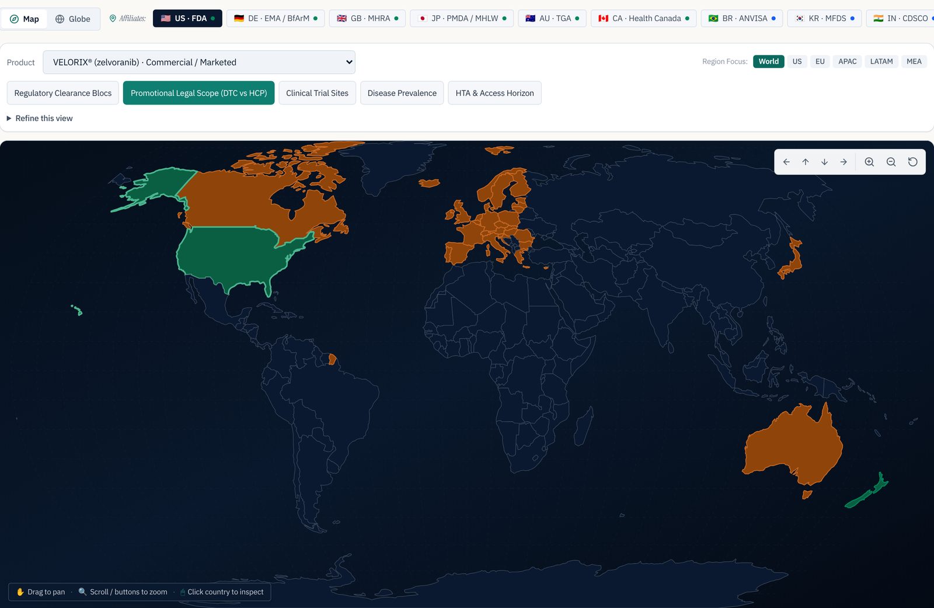
Task: Reset the map view
Action: point(913,162)
